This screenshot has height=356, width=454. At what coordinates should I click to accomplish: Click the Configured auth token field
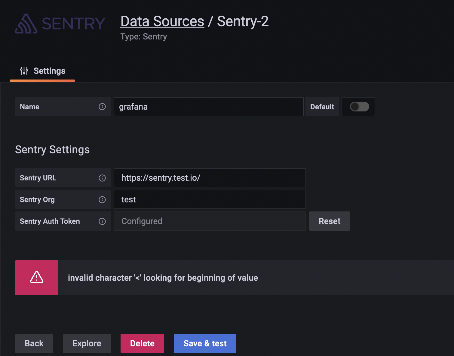pyautogui.click(x=210, y=221)
